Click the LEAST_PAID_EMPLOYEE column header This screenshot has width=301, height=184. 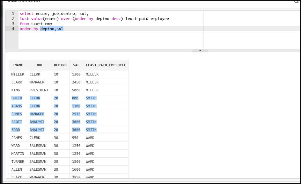click(x=106, y=65)
